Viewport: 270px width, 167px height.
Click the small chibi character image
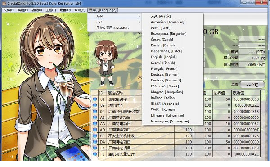106,63
